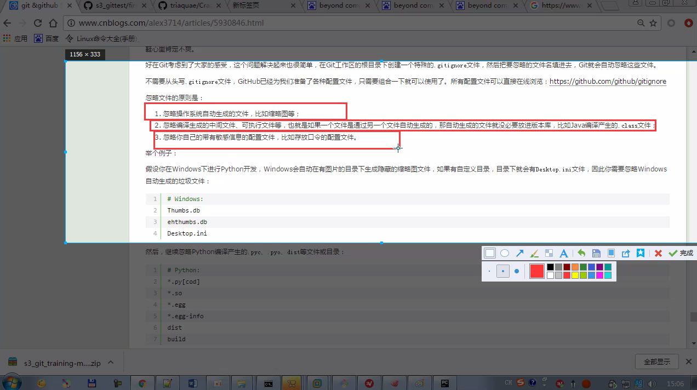Select the paintbrush tool
This screenshot has height=390, width=697.
click(534, 253)
